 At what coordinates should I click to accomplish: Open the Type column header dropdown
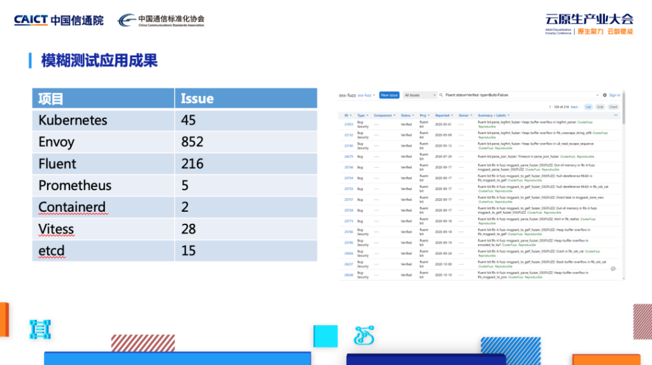coord(362,116)
